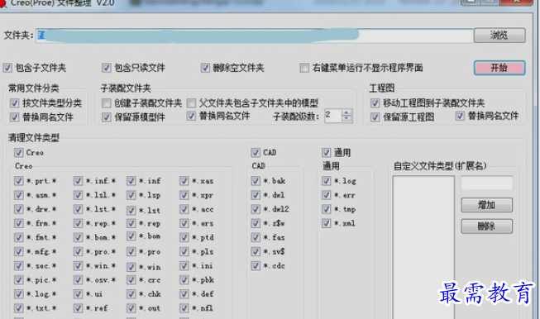Toggle the *.nfl checkbox
This screenshot has width=540, height=319.
pos(184,308)
